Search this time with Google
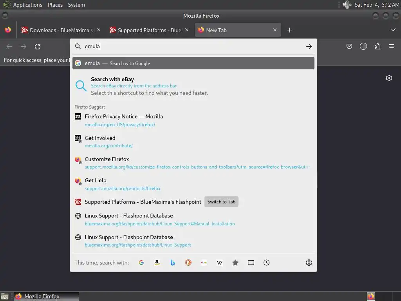The width and height of the screenshot is (401, 301). coord(141,263)
